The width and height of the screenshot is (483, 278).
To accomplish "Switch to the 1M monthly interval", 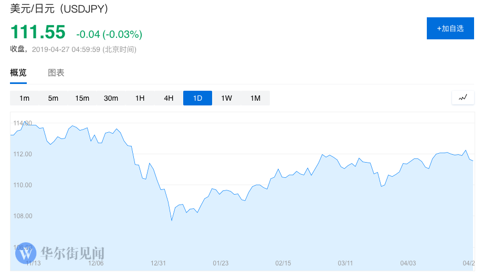I will (255, 98).
